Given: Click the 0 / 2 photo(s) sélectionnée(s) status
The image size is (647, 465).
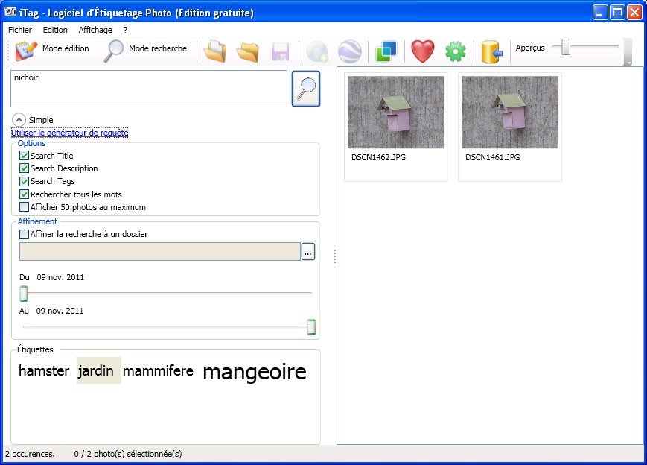Looking at the screenshot, I should [128, 454].
